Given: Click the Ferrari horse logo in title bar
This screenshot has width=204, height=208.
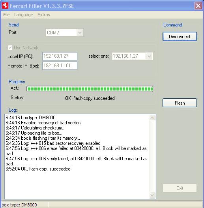Looking at the screenshot, I should coord(5,6).
